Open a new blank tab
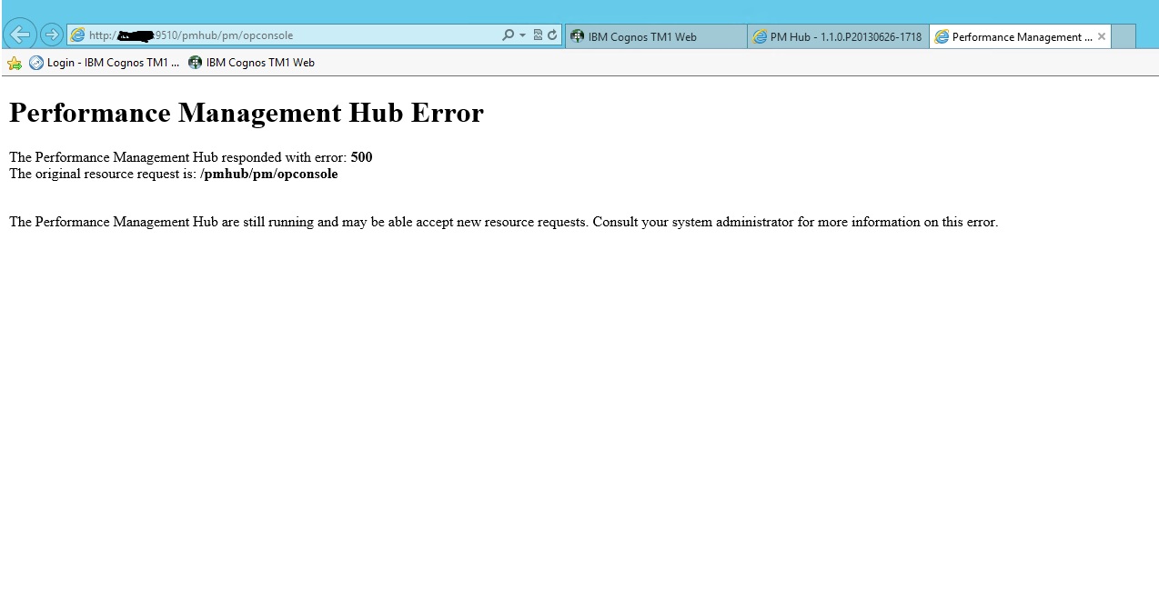The width and height of the screenshot is (1159, 589). 1124,36
